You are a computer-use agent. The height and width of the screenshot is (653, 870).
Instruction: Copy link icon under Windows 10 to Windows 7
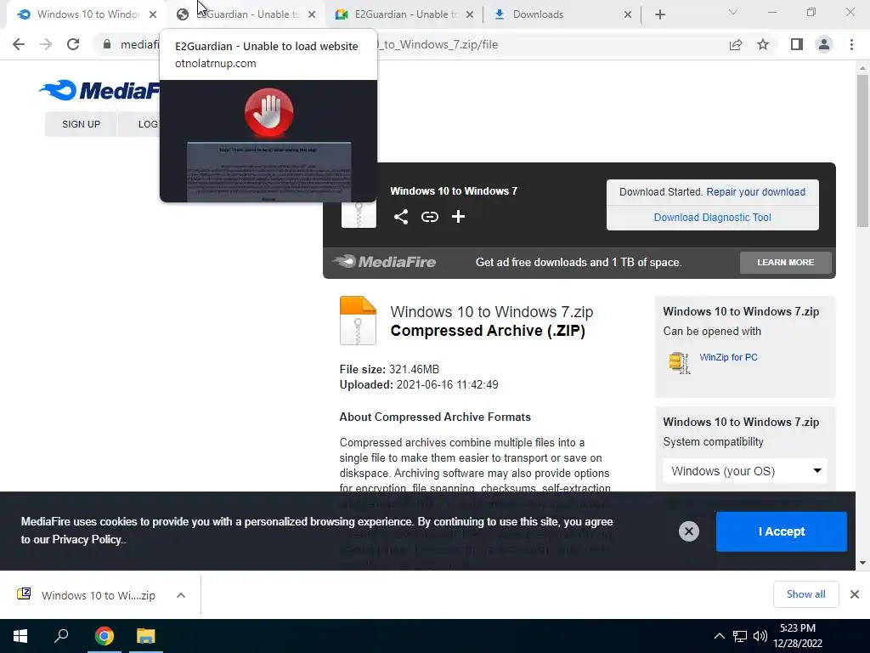pyautogui.click(x=429, y=217)
